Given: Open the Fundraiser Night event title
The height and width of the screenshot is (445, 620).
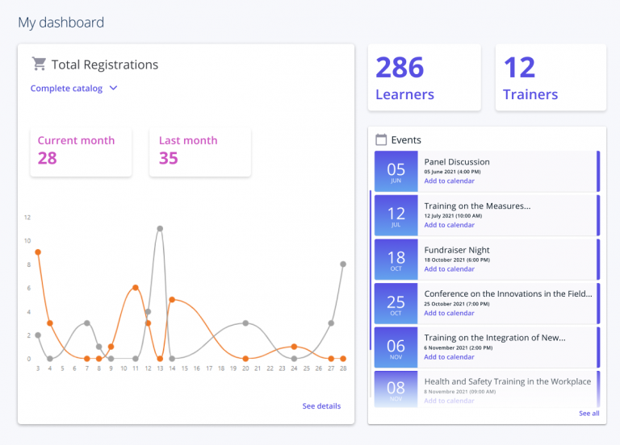Looking at the screenshot, I should click(x=457, y=250).
